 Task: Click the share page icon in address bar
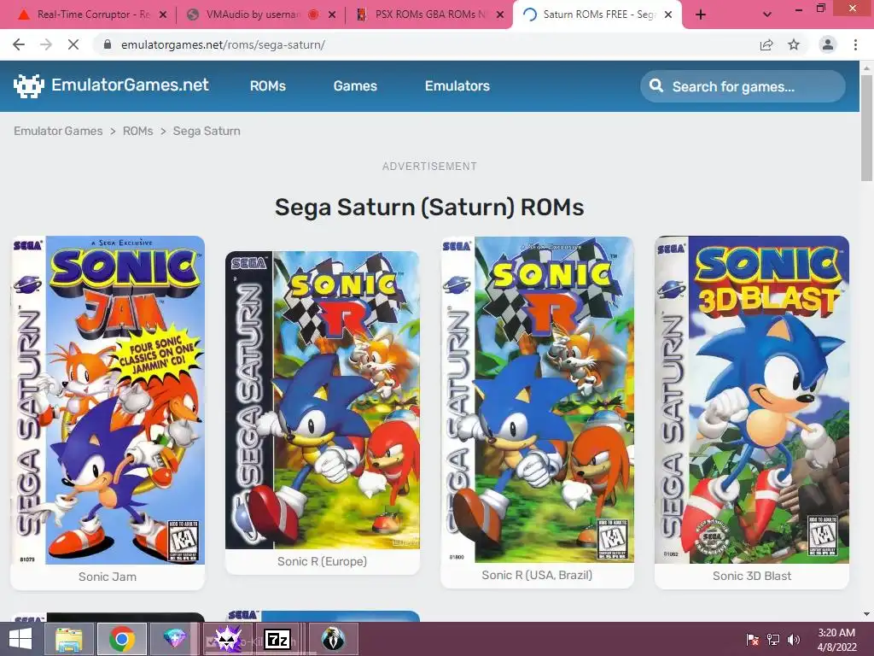766,44
